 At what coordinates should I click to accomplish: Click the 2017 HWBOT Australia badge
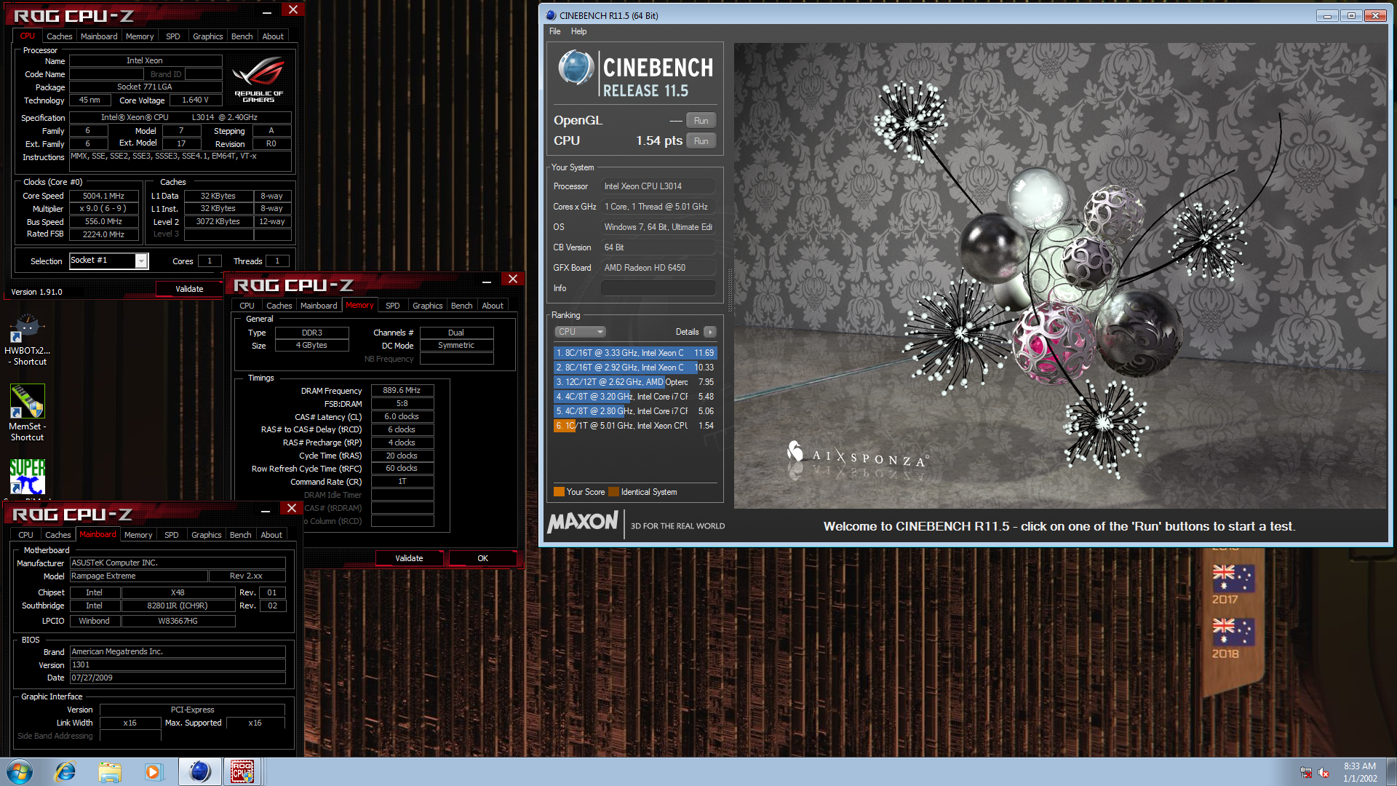tap(1233, 584)
